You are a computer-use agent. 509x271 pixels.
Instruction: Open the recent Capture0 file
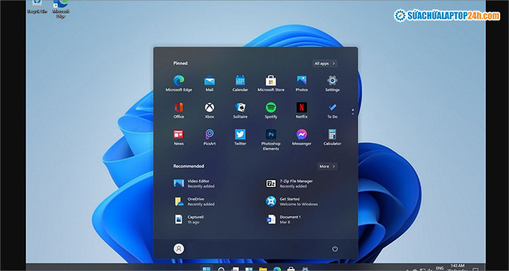point(189,220)
